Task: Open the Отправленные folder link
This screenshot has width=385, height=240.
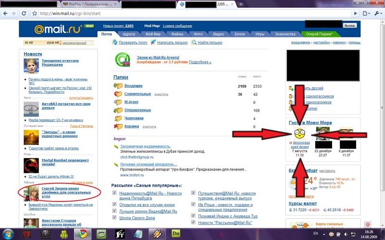Action: pyautogui.click(x=138, y=110)
